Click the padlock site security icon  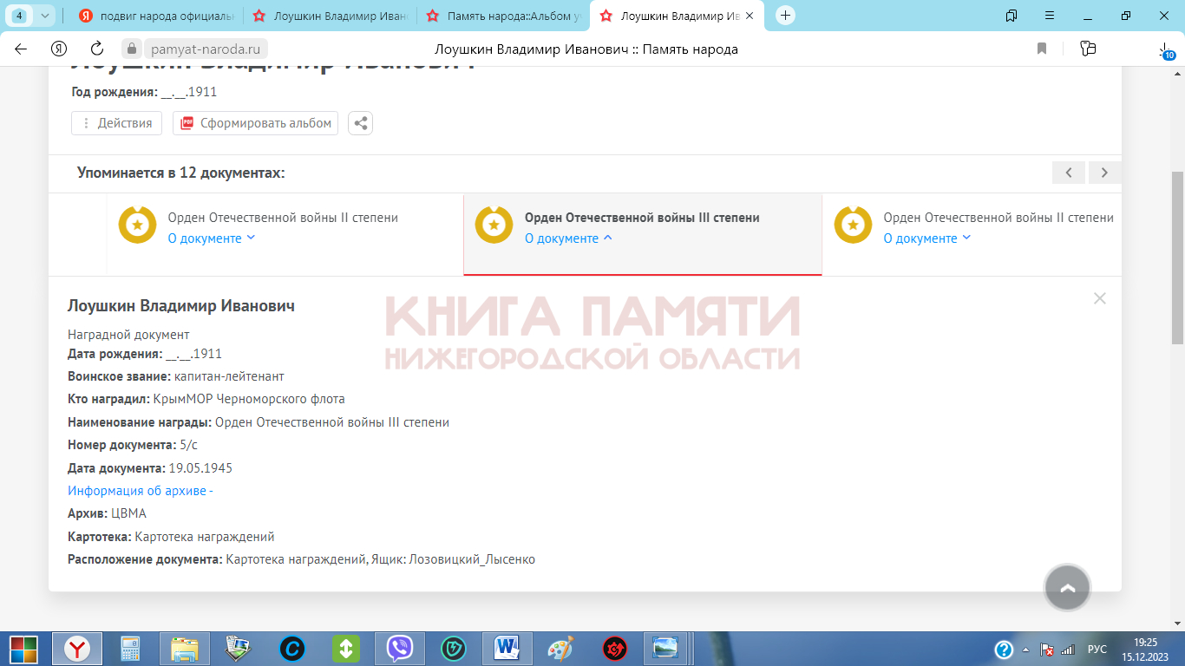pos(131,49)
